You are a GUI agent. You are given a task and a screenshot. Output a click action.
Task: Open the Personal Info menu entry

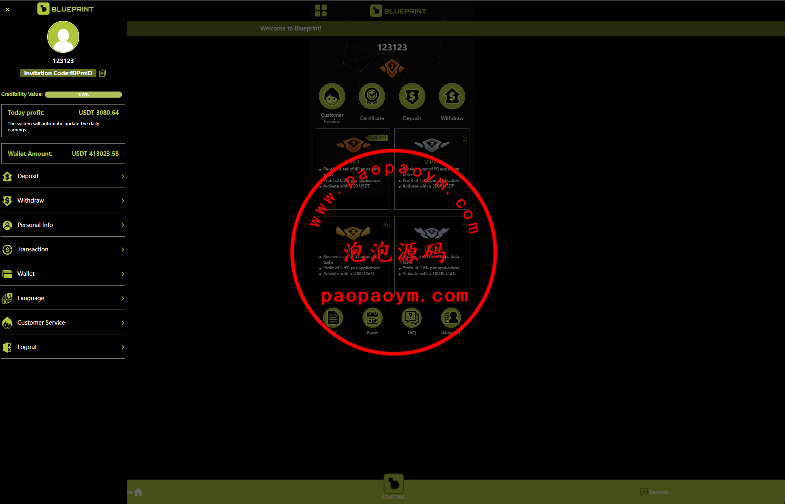point(63,225)
